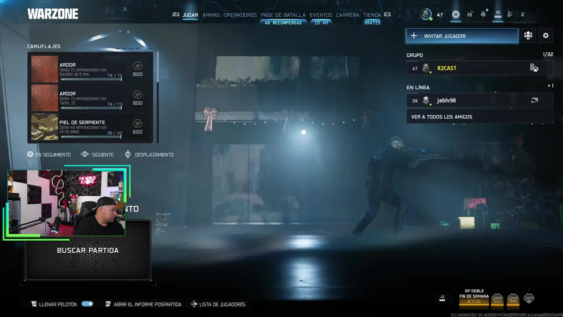Viewport: 563px width, 317px height.
Task: Click the RS icon next to Desplazamiento
Action: click(x=128, y=155)
